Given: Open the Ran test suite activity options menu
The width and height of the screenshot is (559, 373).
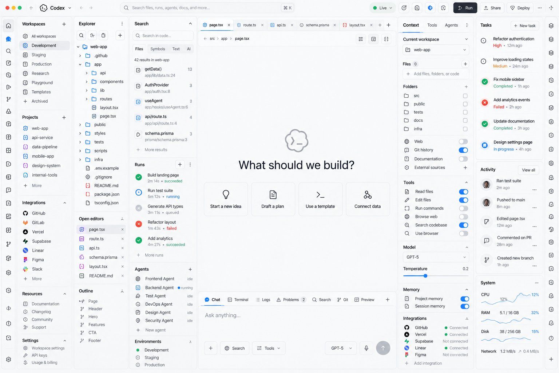Looking at the screenshot, I should tap(534, 189).
